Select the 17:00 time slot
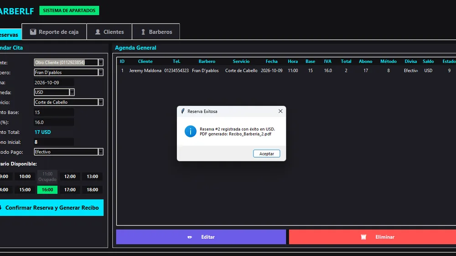Viewport: 456px width, 256px height. click(70, 190)
